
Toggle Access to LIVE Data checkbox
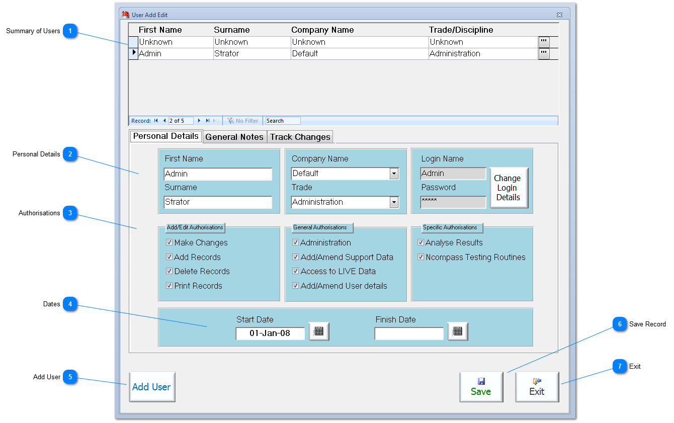[296, 271]
